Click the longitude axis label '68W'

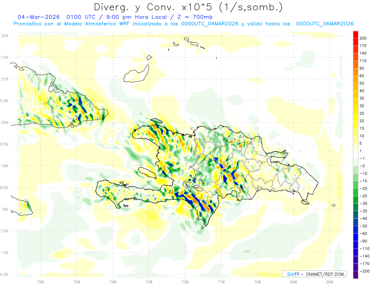tap(329, 282)
